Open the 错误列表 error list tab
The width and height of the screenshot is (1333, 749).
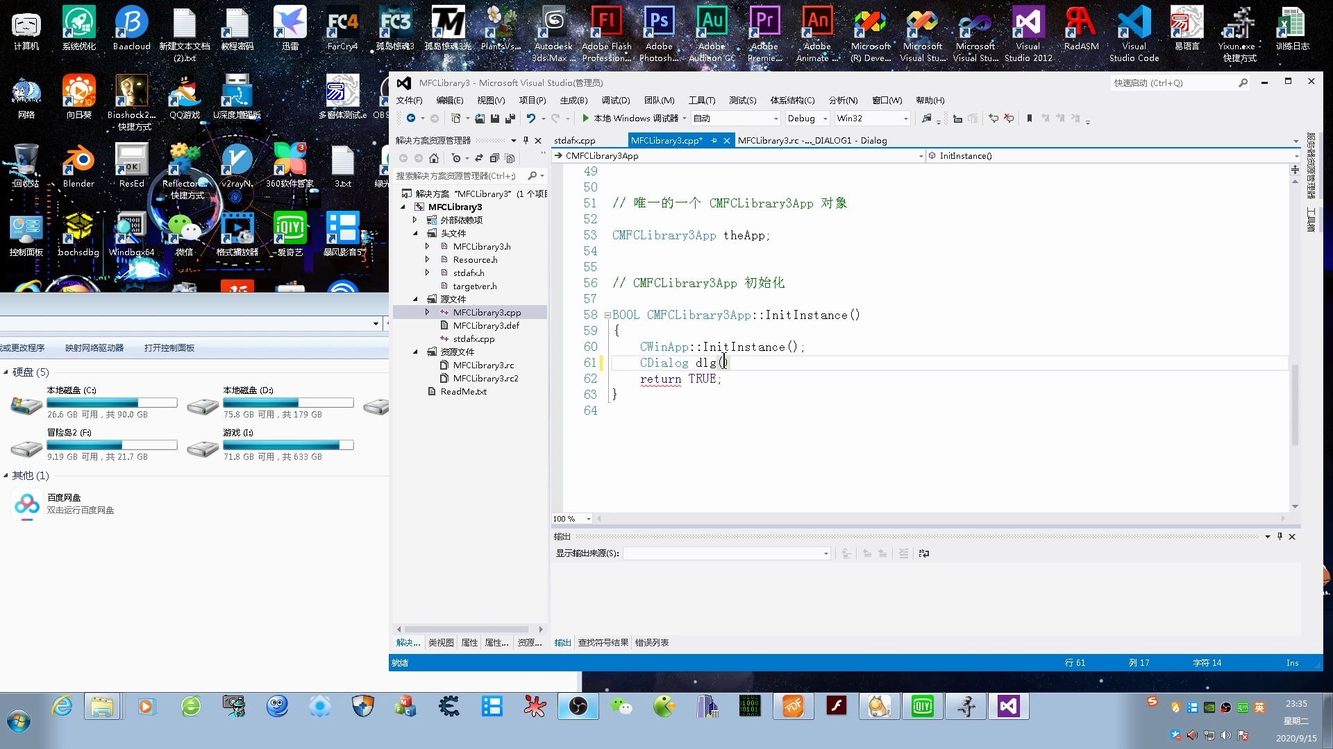(651, 643)
